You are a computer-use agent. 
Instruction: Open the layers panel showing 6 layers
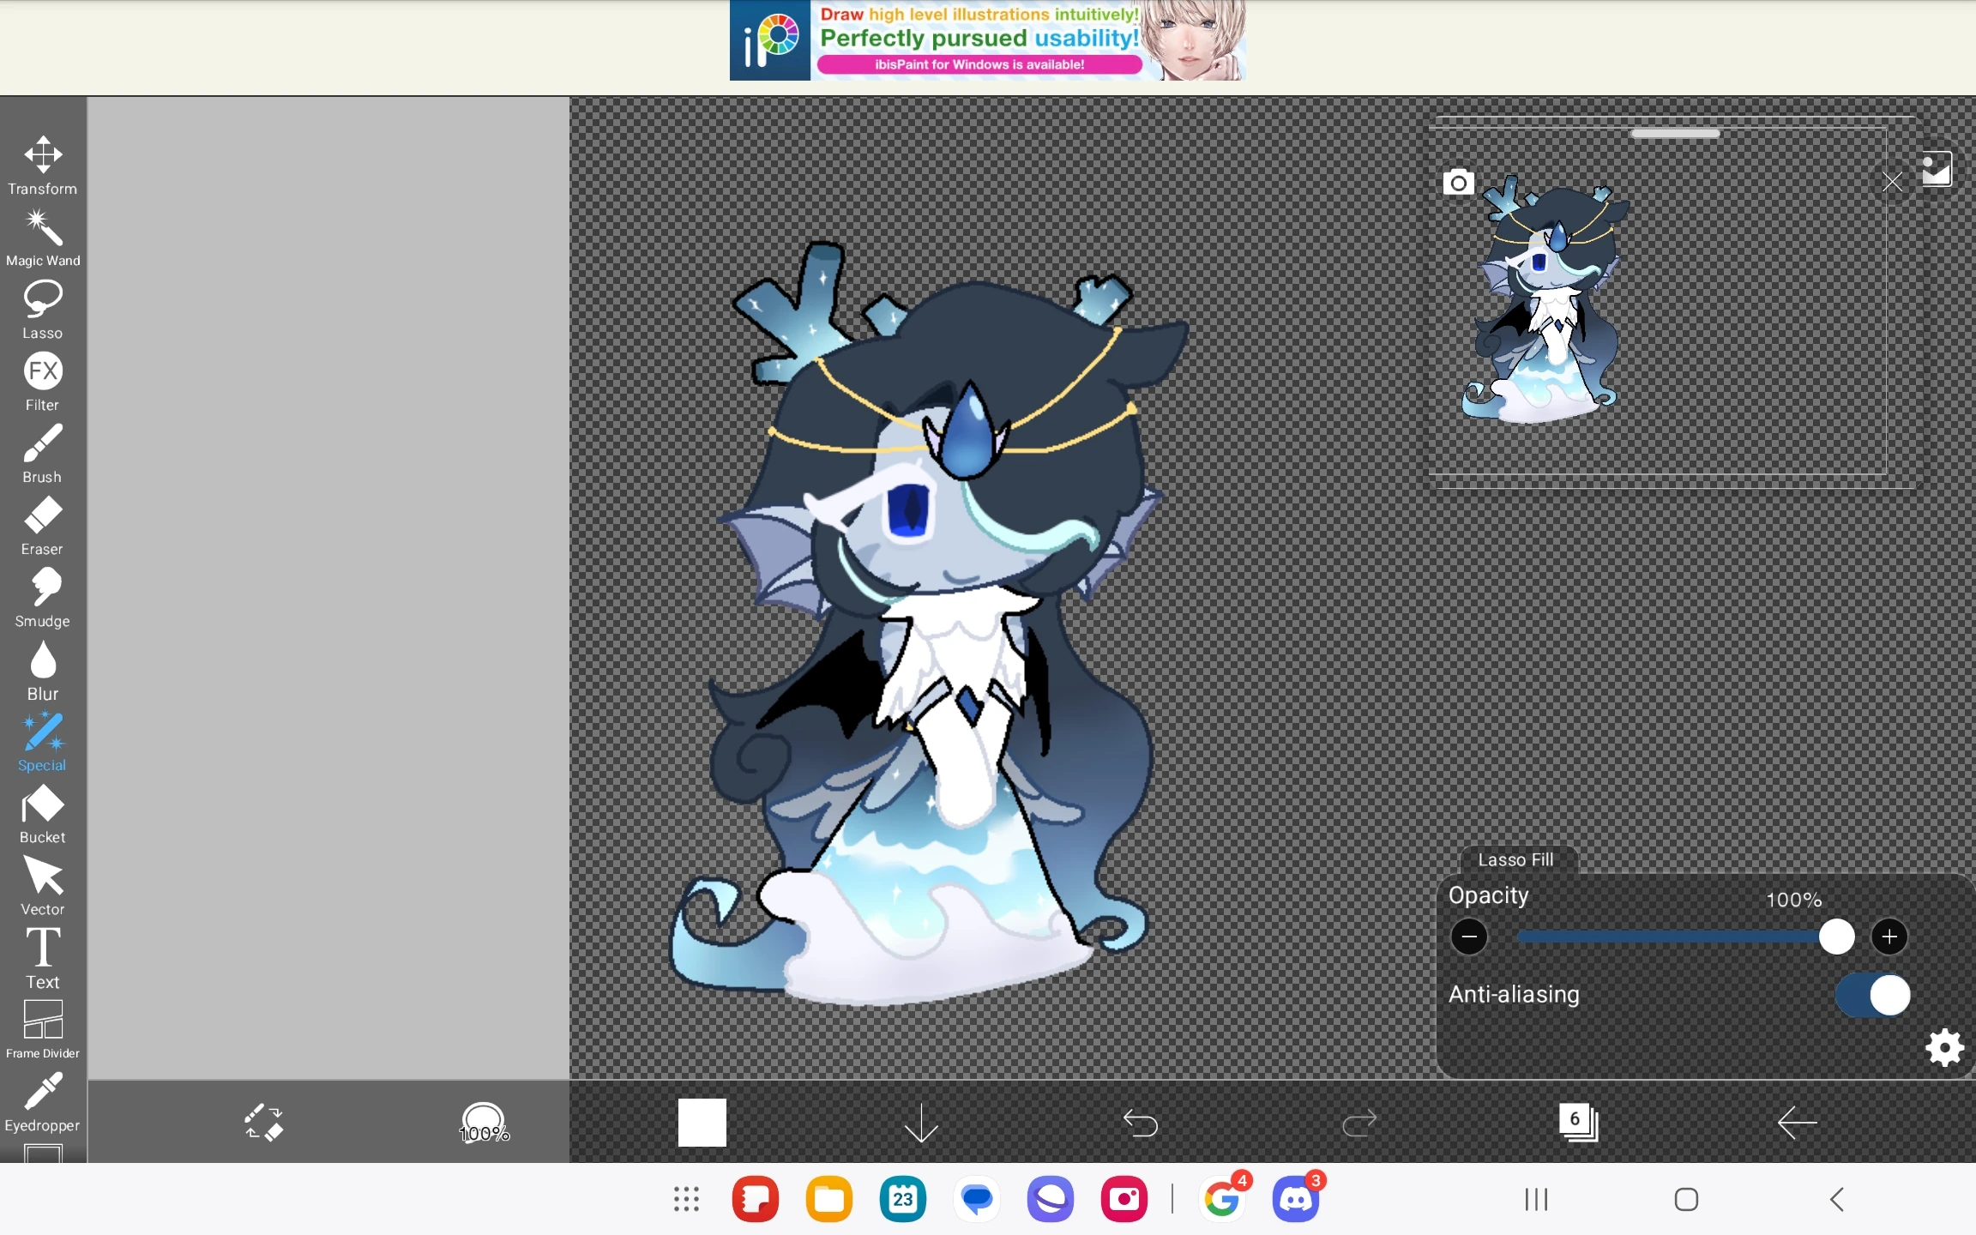[1578, 1122]
